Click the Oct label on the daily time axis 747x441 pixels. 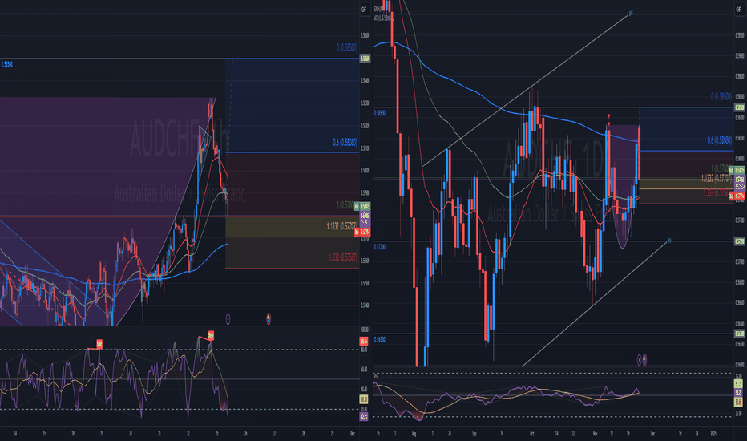[x=532, y=433]
